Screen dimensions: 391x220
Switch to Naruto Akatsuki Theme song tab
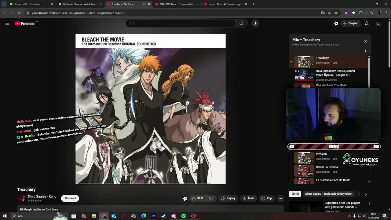coord(225,4)
